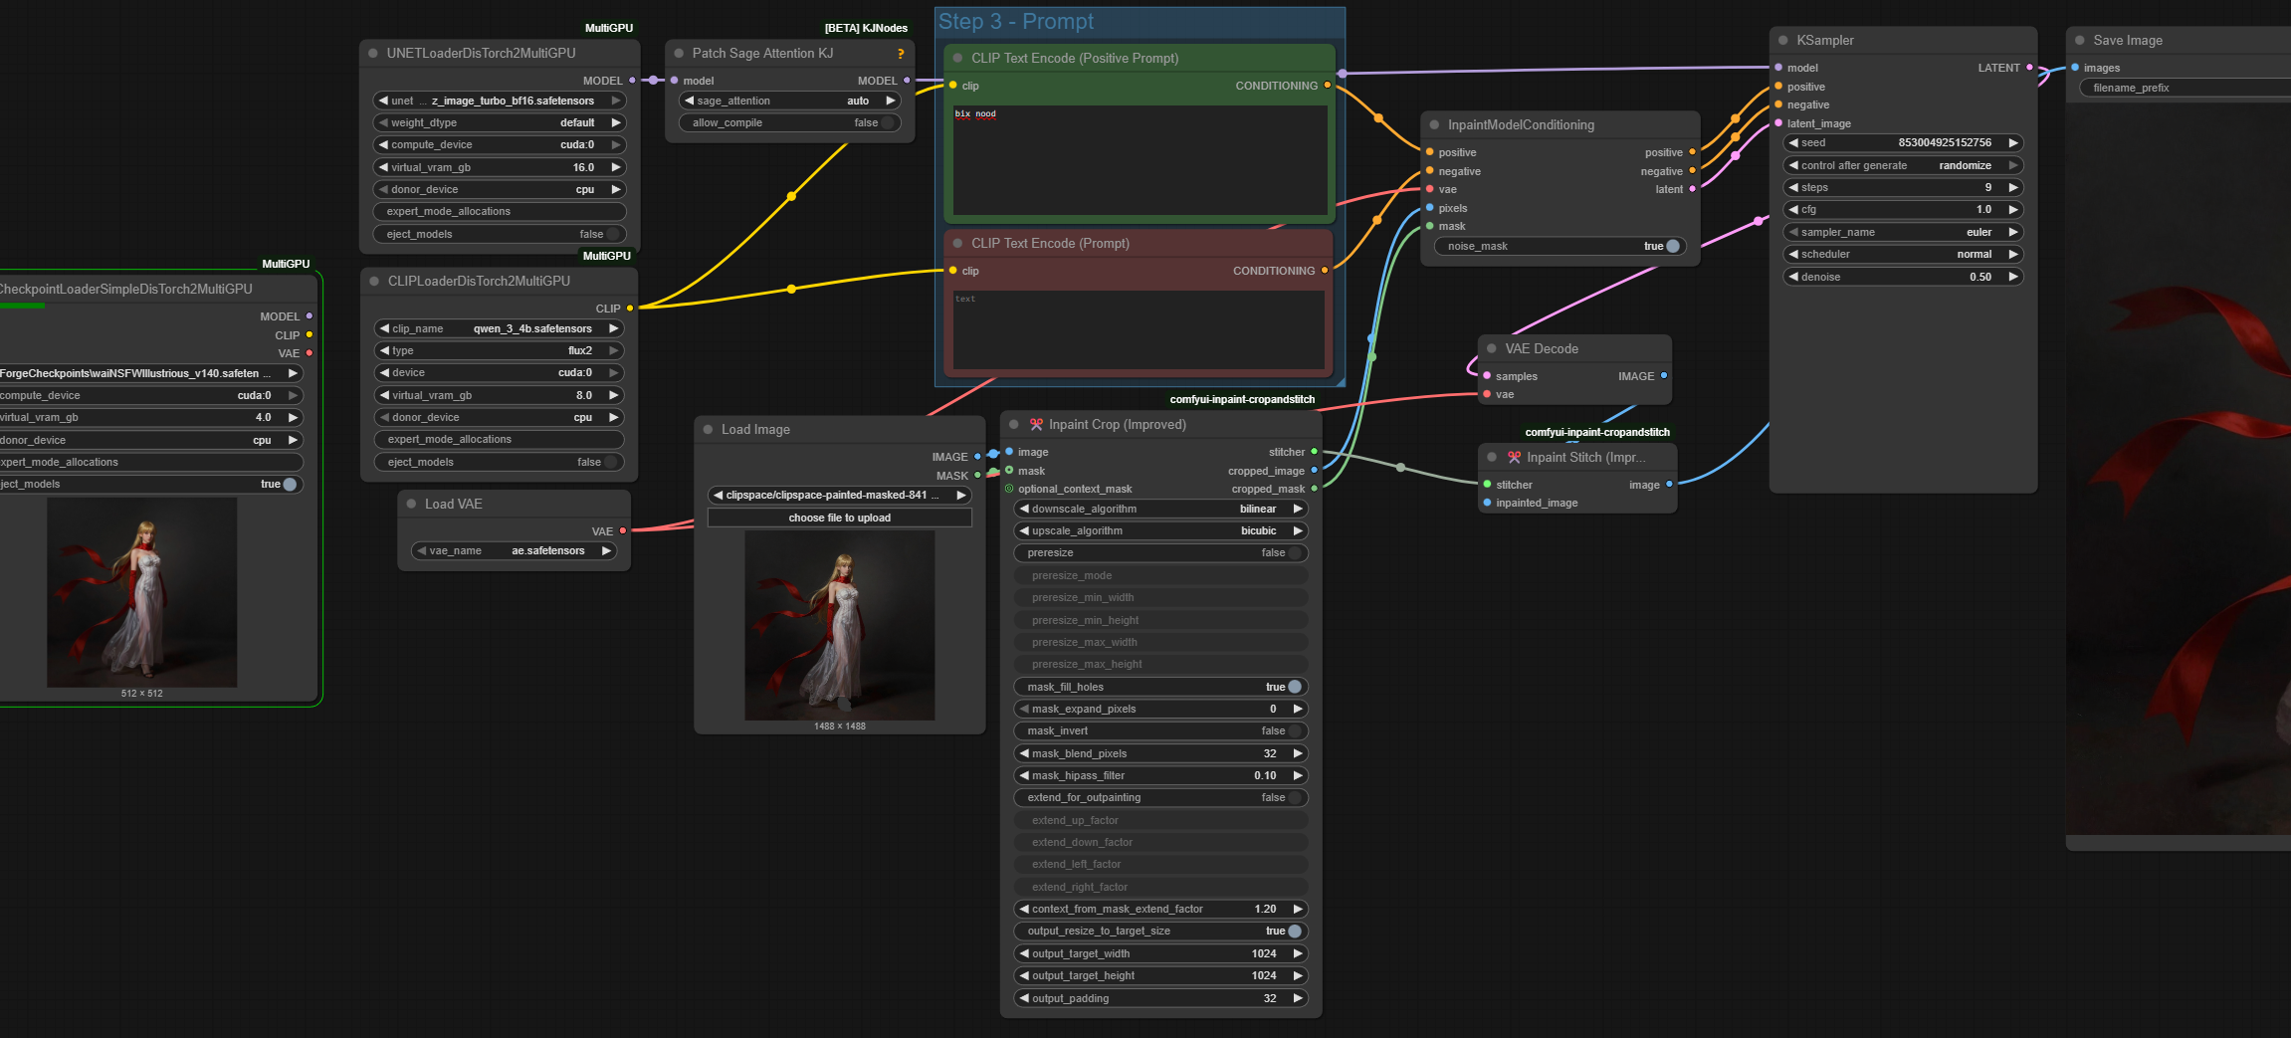Open the clip_name dropdown qwen_3_4b.safetensors

(500, 329)
